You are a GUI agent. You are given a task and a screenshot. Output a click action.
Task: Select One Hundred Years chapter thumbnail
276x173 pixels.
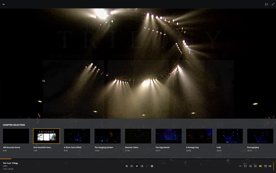46,136
